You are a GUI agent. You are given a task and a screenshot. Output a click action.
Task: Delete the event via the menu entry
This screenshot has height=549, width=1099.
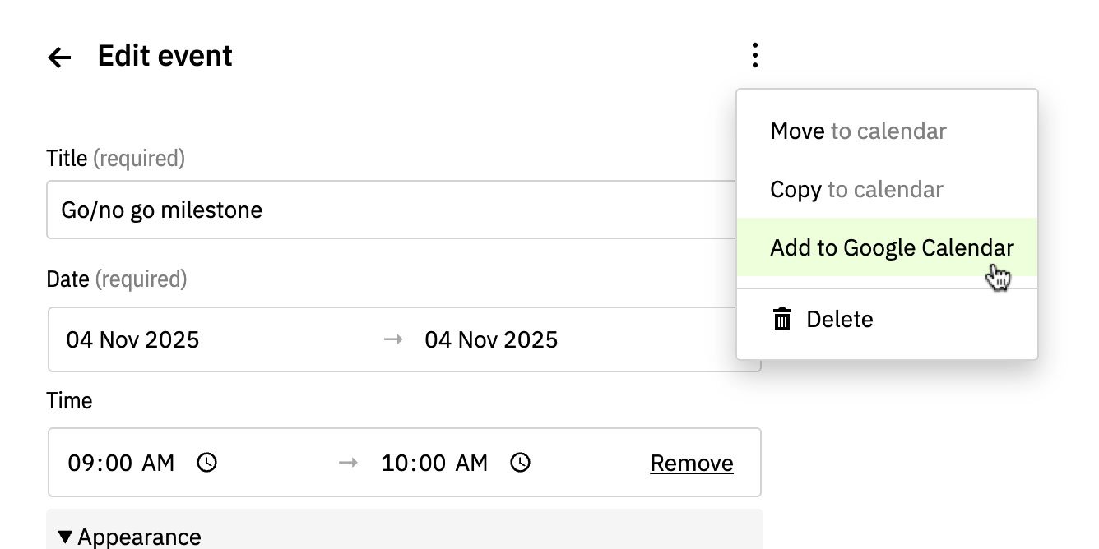[839, 319]
